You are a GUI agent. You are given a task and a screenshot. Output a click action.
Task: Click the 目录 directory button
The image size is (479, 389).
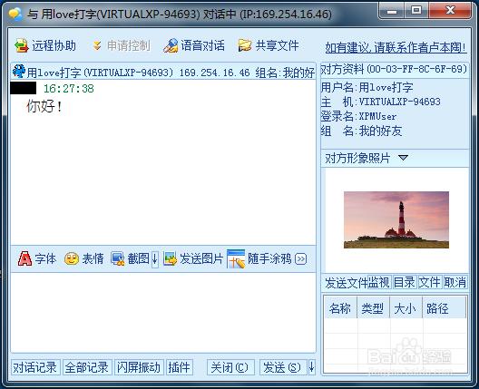[x=405, y=282]
